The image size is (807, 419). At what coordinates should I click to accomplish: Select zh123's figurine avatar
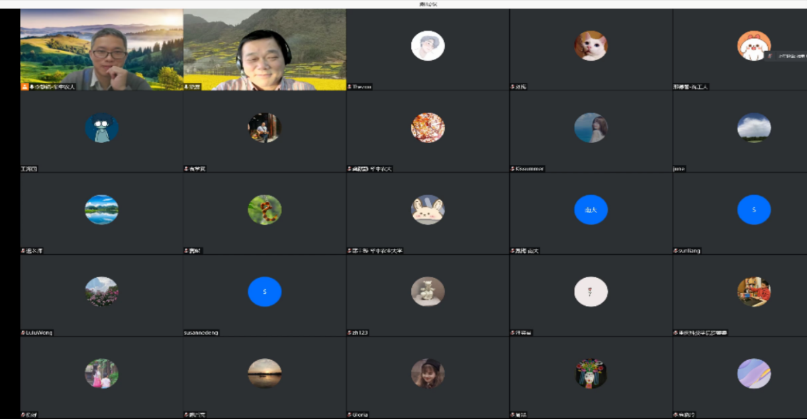click(428, 292)
